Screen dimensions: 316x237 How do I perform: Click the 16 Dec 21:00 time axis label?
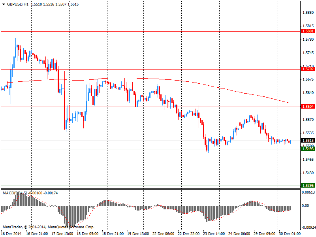(37, 233)
